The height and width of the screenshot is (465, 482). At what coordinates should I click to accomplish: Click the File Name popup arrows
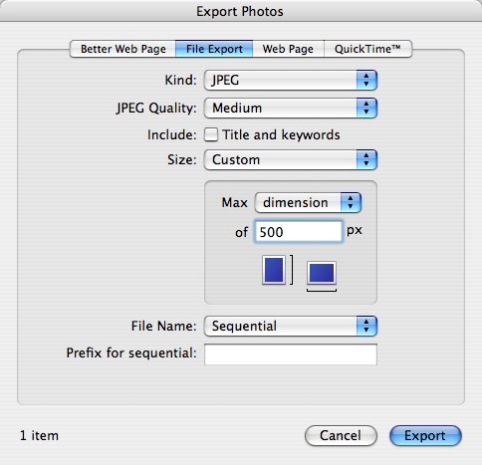(366, 326)
